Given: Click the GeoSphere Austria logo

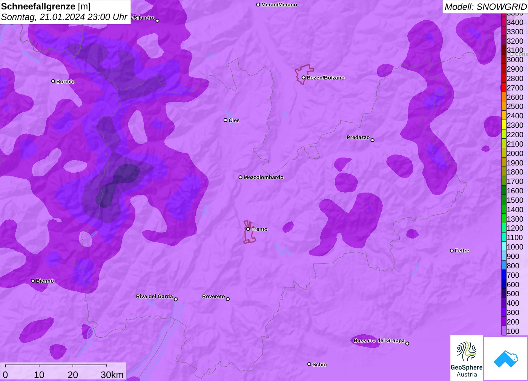Looking at the screenshot, I should (x=467, y=358).
